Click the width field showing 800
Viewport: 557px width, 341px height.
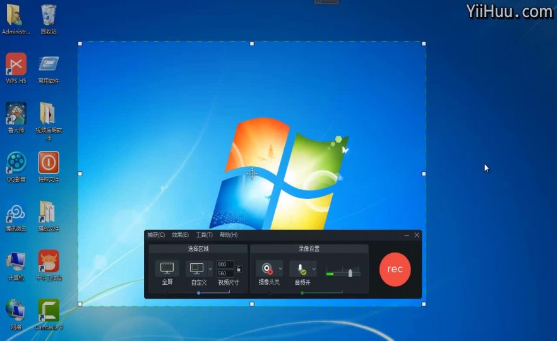(x=225, y=264)
